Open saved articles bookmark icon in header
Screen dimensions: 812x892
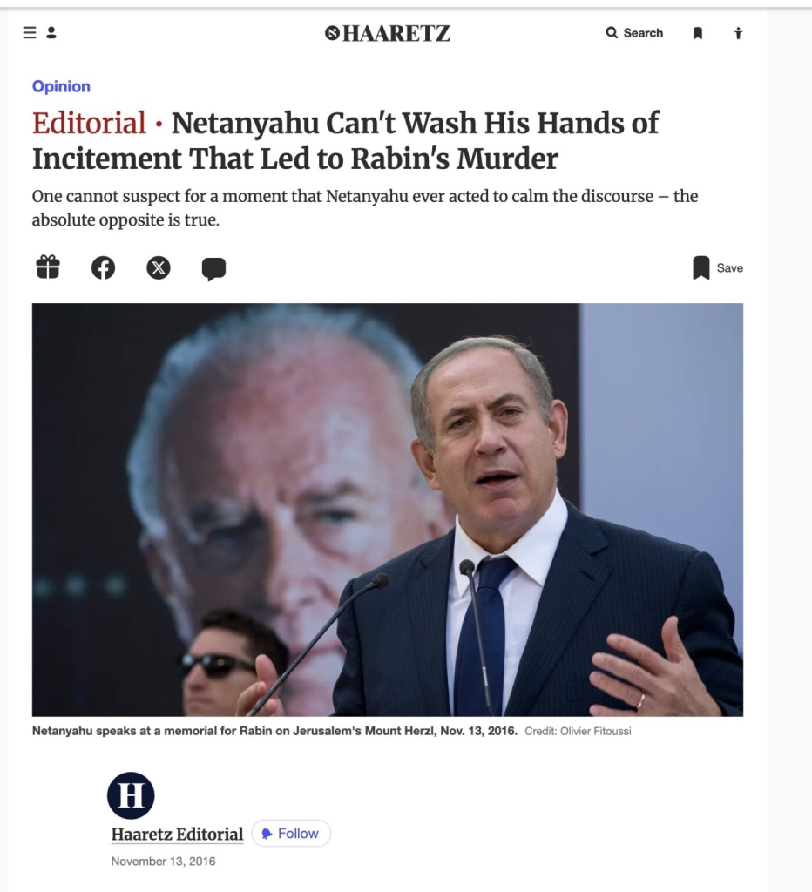click(x=698, y=34)
